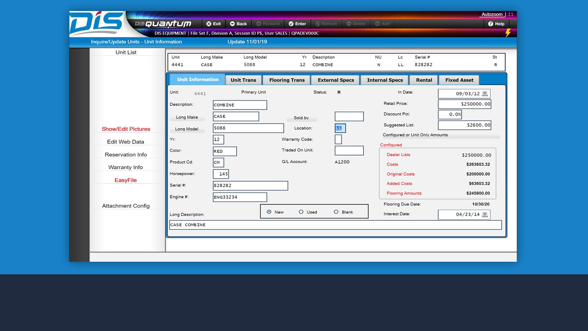
Task: Click the Engine # field
Action: click(240, 197)
